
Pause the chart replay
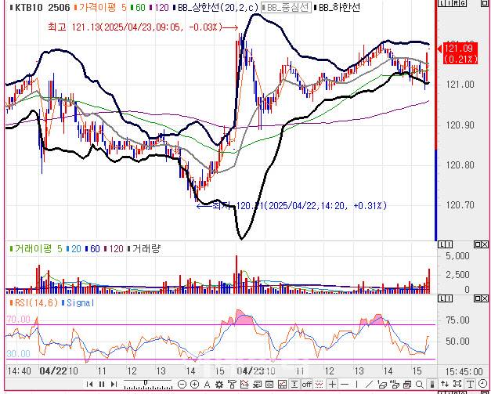tap(101, 384)
